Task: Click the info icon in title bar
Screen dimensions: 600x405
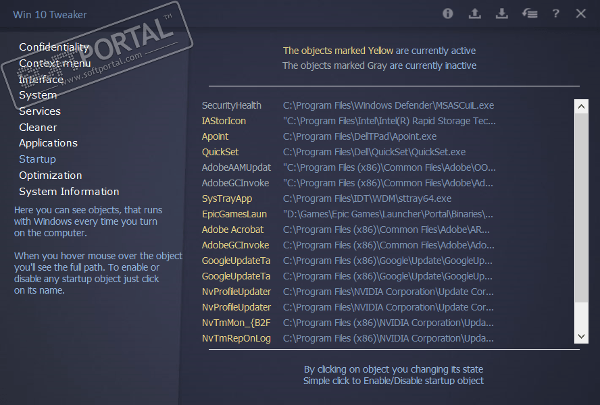Action: click(x=448, y=13)
